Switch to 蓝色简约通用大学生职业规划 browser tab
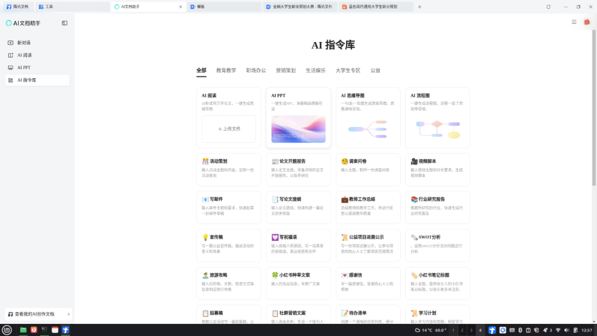 tap(376, 7)
